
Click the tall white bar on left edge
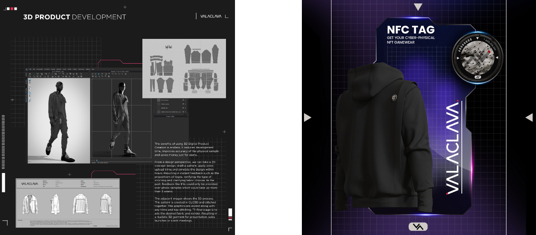3,182
